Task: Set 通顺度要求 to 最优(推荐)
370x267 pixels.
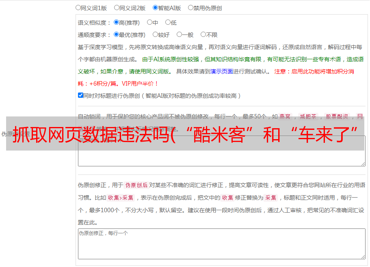Action: (x=116, y=34)
